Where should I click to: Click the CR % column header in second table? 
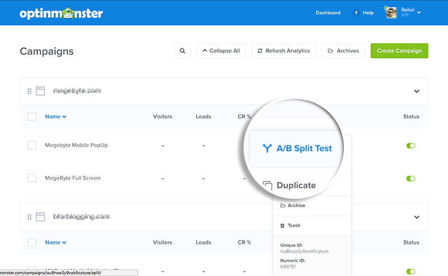tap(244, 242)
